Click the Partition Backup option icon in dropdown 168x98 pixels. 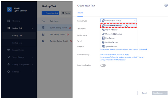pos(103,42)
